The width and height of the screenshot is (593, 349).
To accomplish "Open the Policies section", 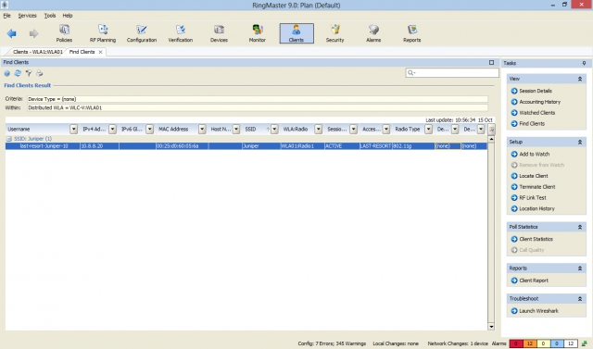I will [64, 33].
